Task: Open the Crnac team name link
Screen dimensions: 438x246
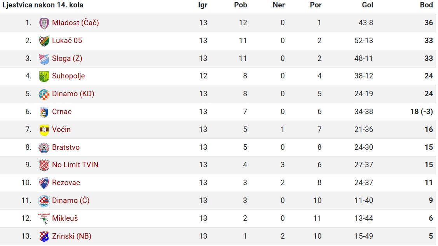Action: (62, 112)
